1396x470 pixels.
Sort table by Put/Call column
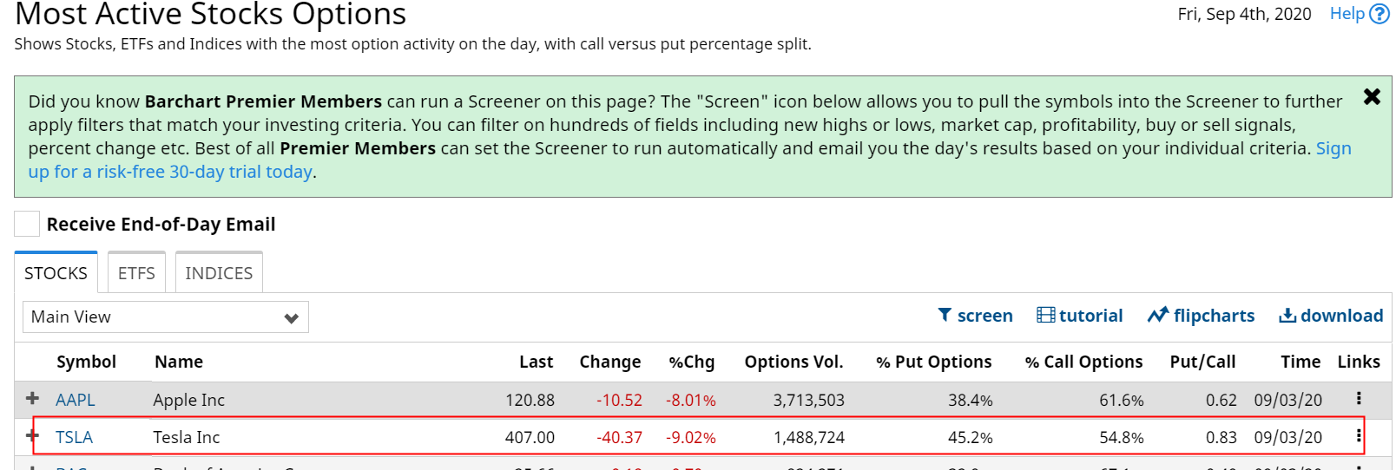pos(1202,362)
